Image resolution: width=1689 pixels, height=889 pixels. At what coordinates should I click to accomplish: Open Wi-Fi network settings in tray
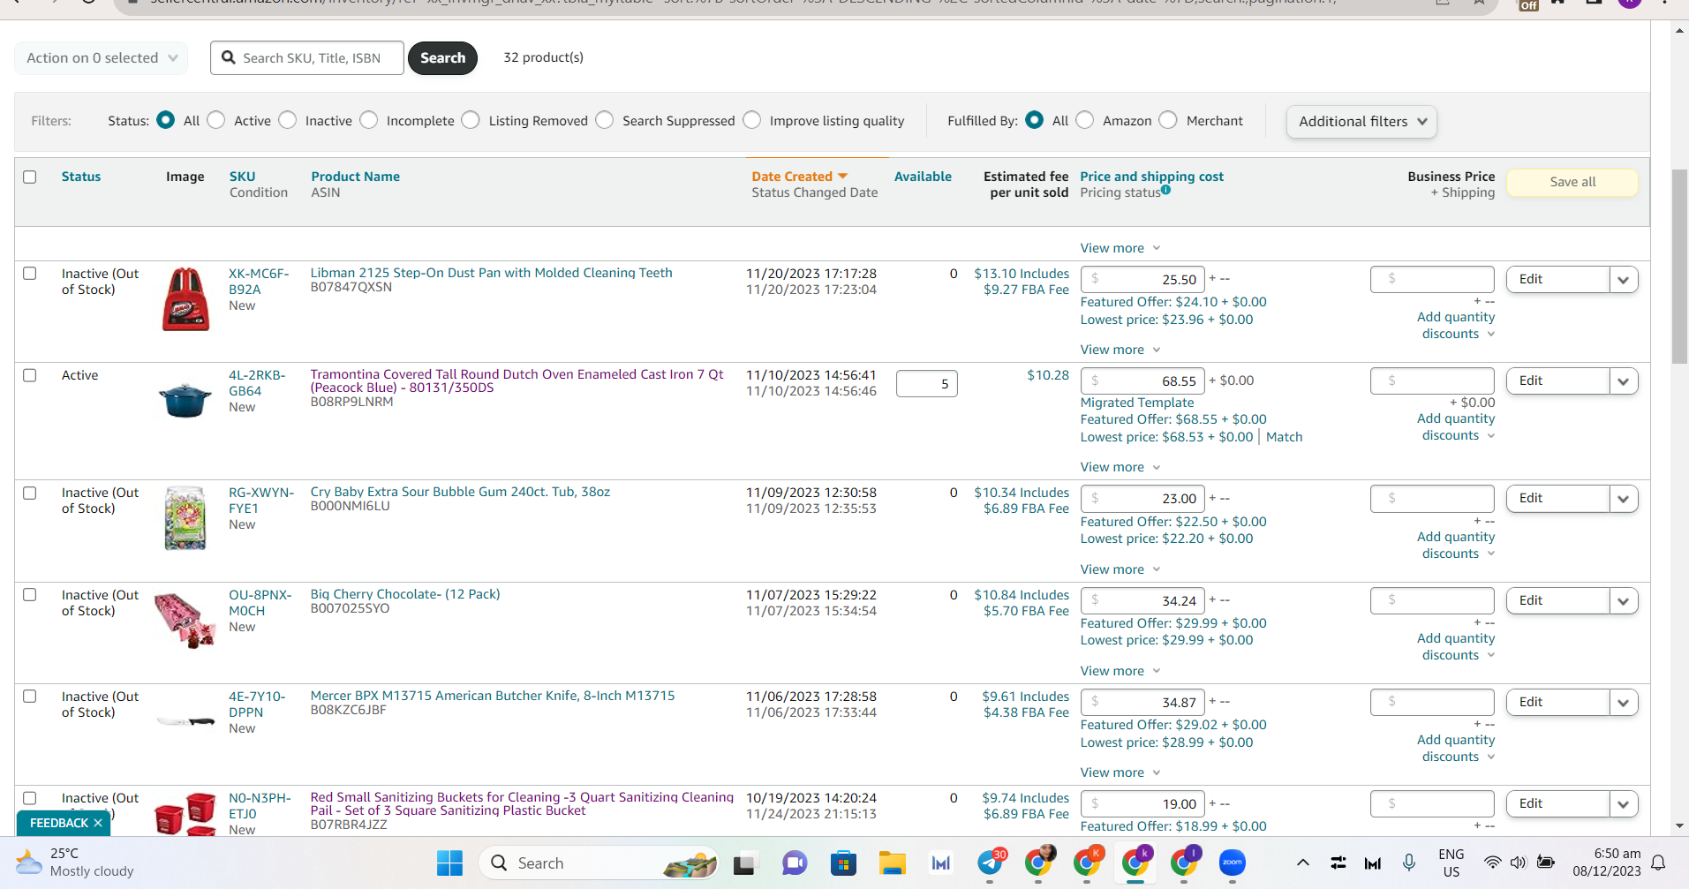[x=1492, y=863]
